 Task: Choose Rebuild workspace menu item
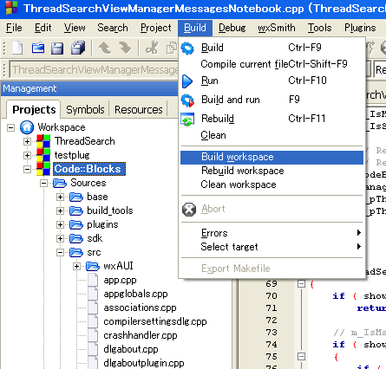point(272,171)
